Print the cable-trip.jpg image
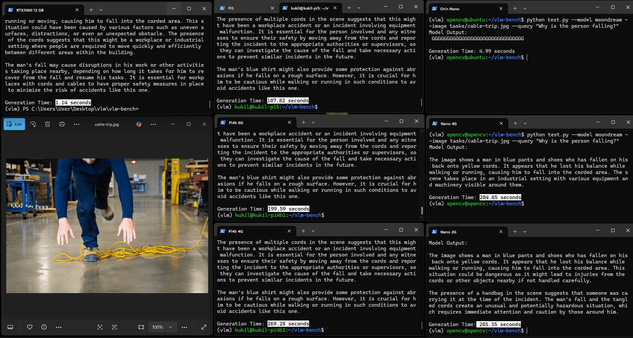Viewport: 633px width, 338px height. pyautogui.click(x=62, y=124)
